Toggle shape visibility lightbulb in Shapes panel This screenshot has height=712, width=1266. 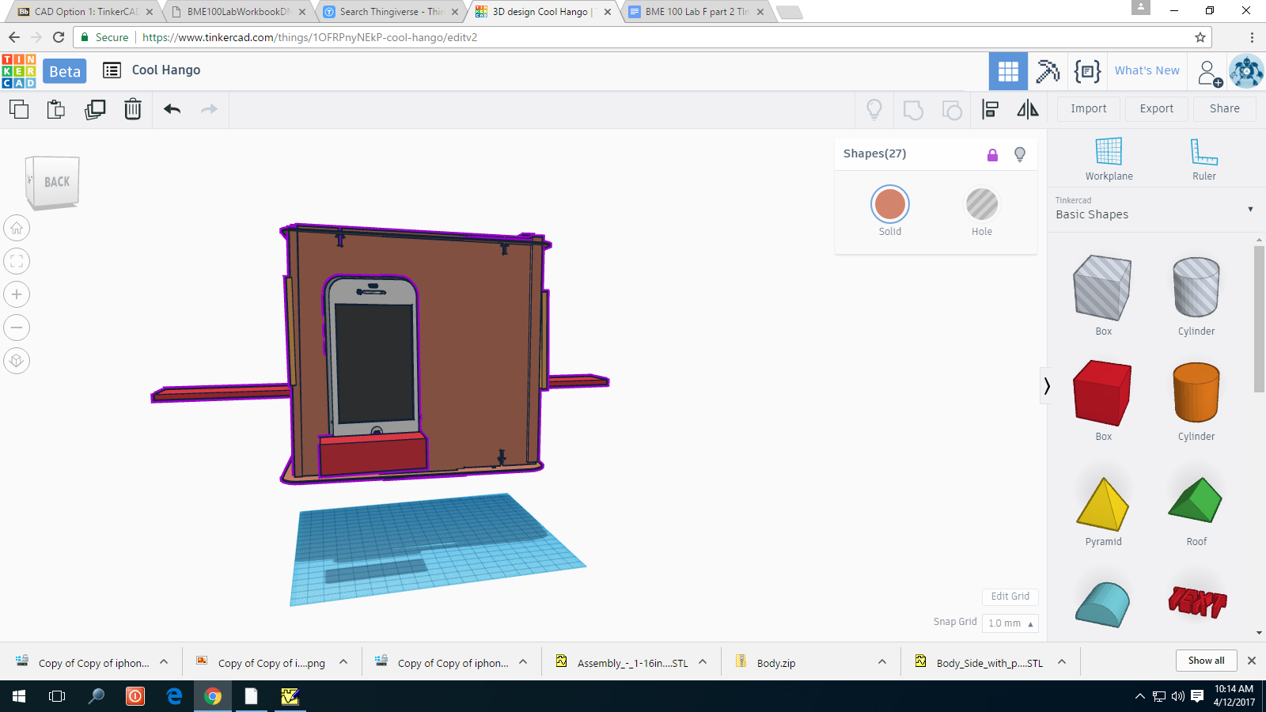coord(1020,154)
